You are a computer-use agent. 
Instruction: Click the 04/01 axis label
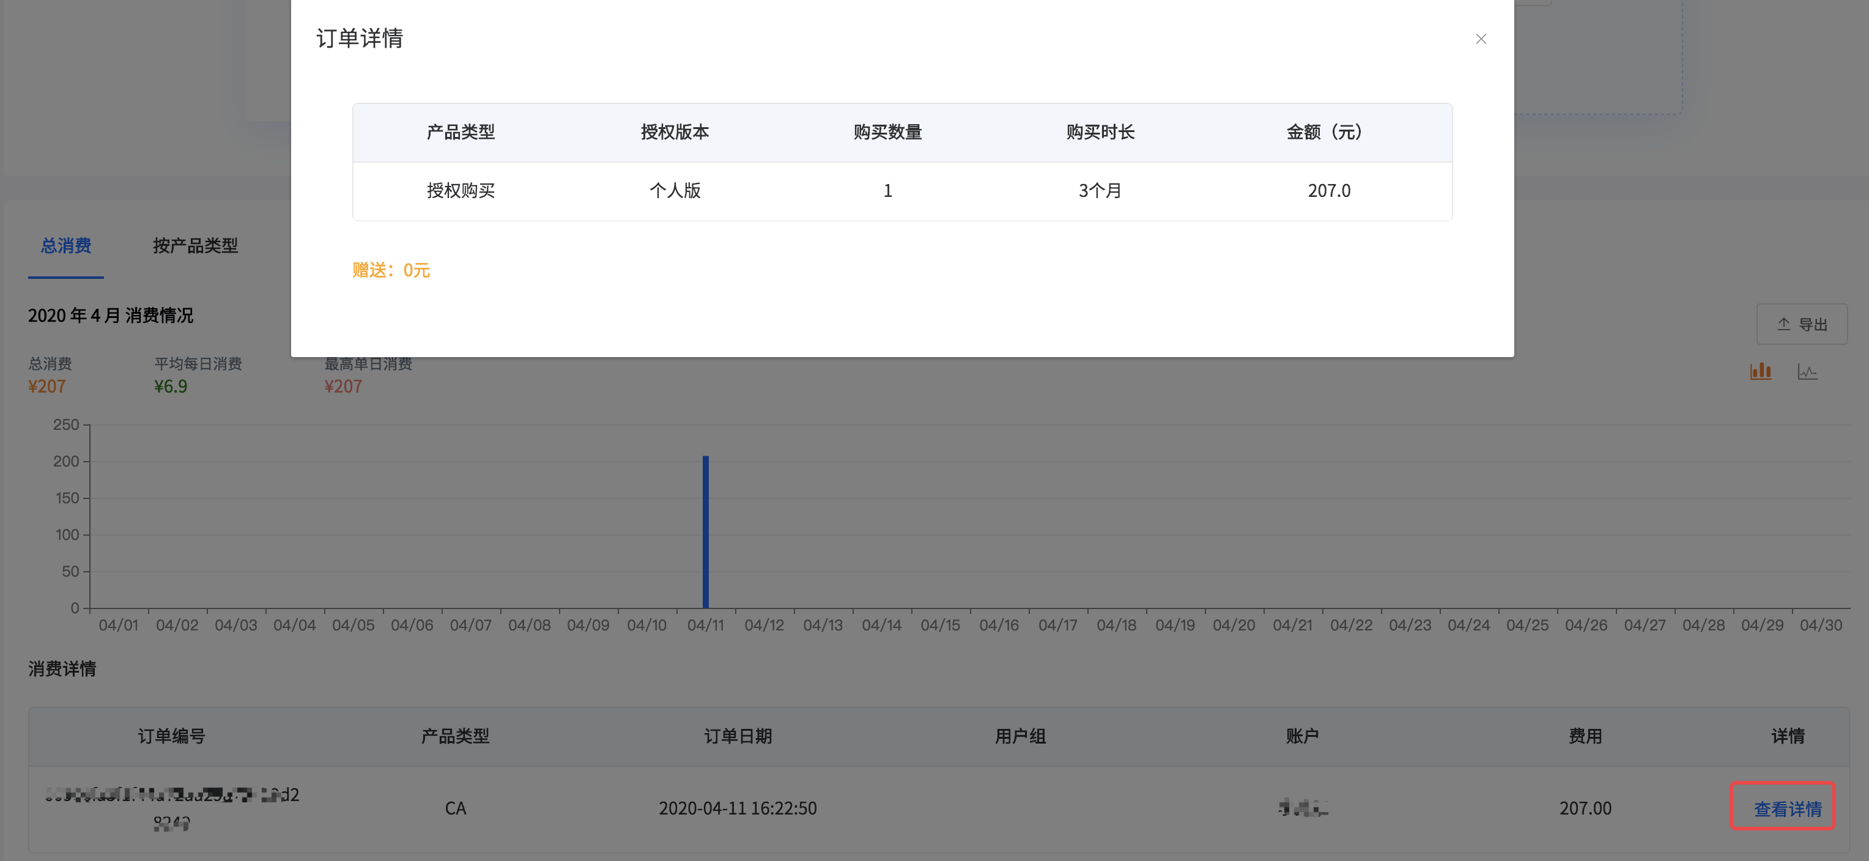coord(118,625)
